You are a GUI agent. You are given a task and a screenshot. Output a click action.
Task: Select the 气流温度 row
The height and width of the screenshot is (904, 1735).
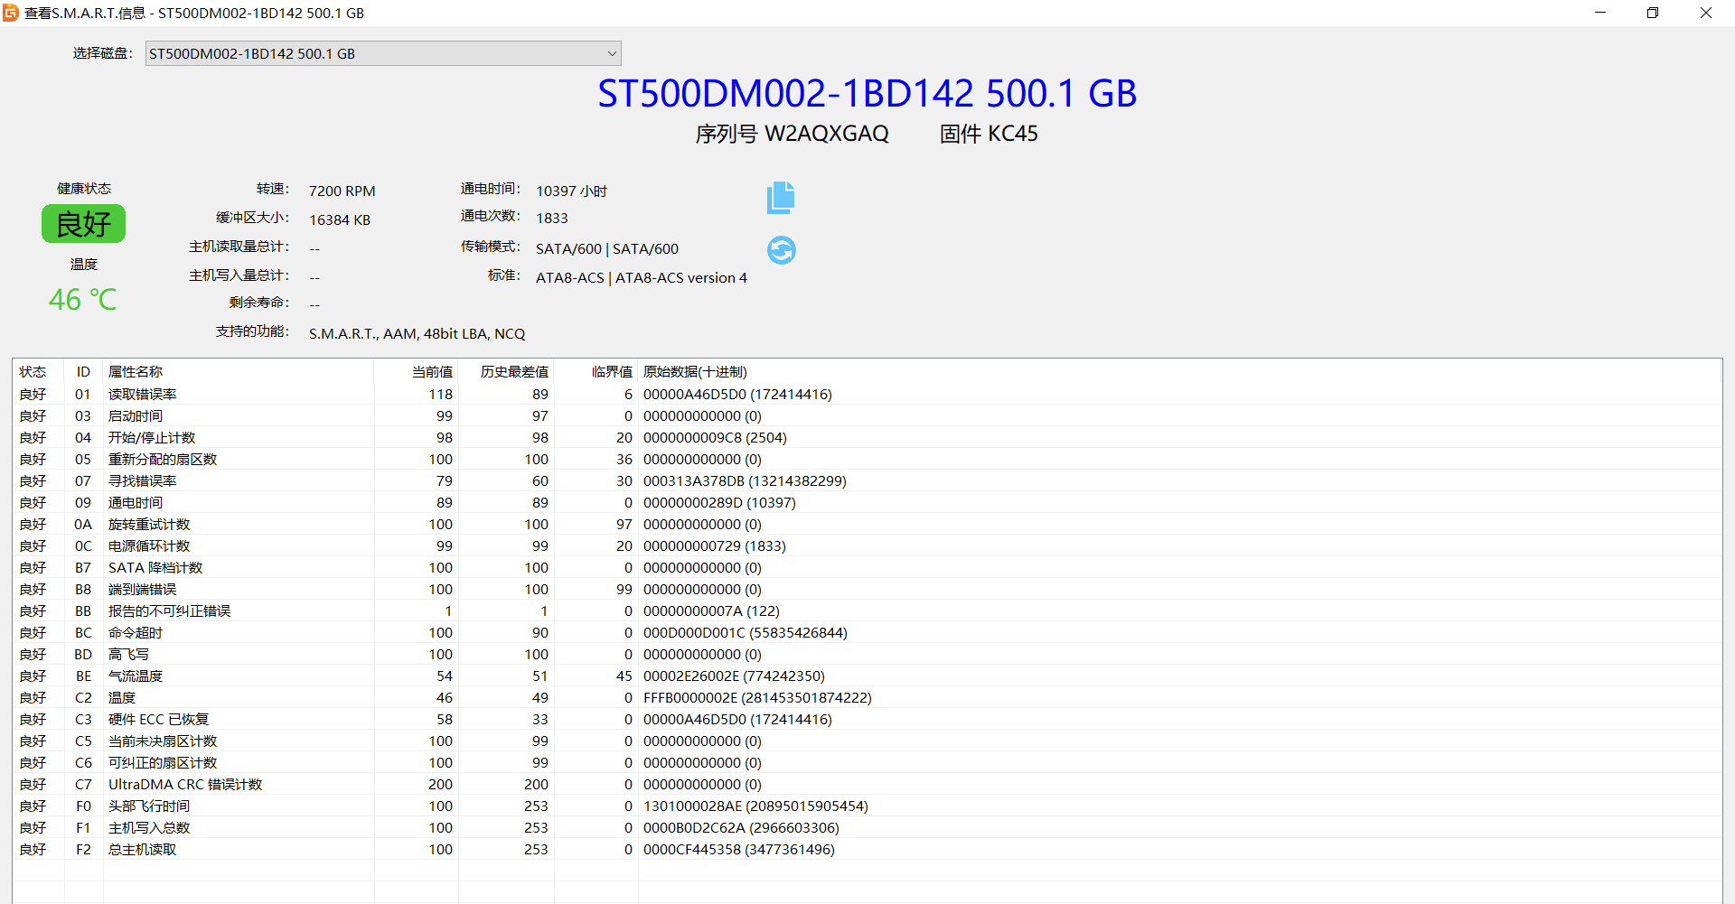[x=867, y=676]
